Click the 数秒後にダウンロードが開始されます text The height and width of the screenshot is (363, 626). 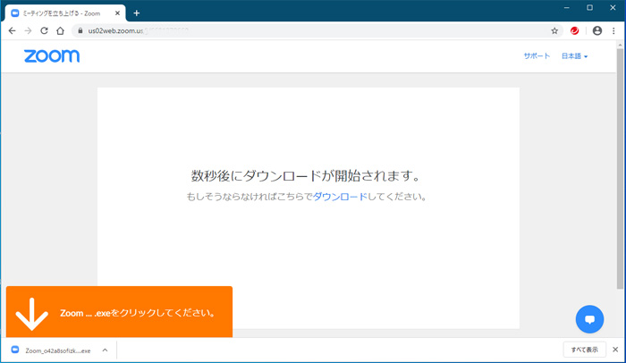(x=306, y=175)
